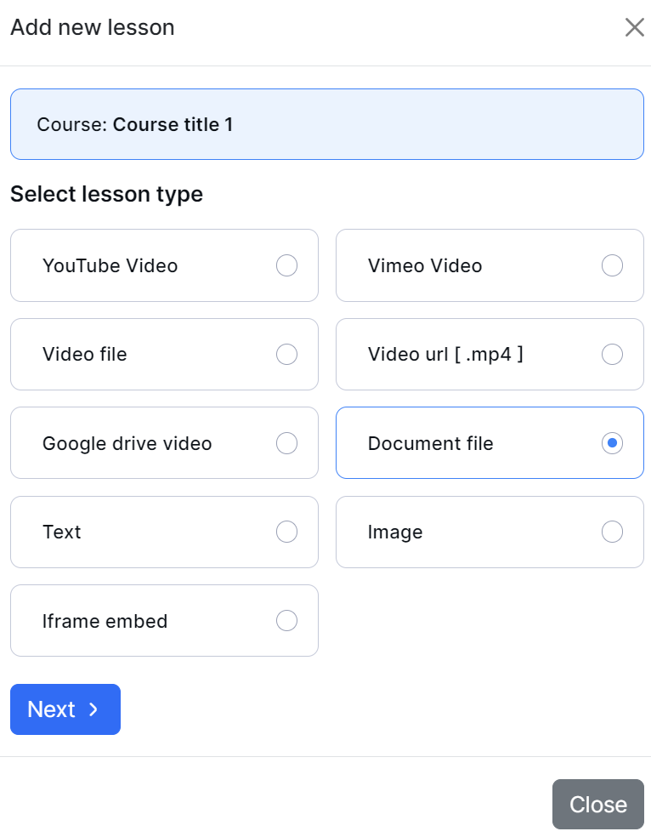The image size is (651, 837).
Task: Click the gray Close button
Action: (597, 805)
